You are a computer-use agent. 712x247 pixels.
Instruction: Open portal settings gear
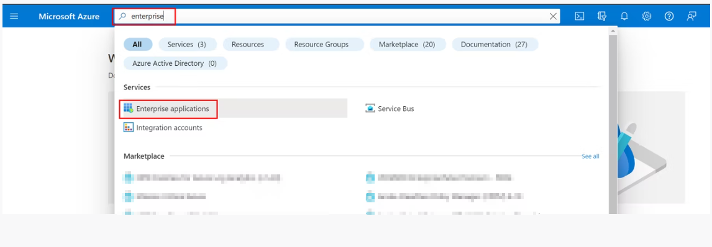[647, 16]
